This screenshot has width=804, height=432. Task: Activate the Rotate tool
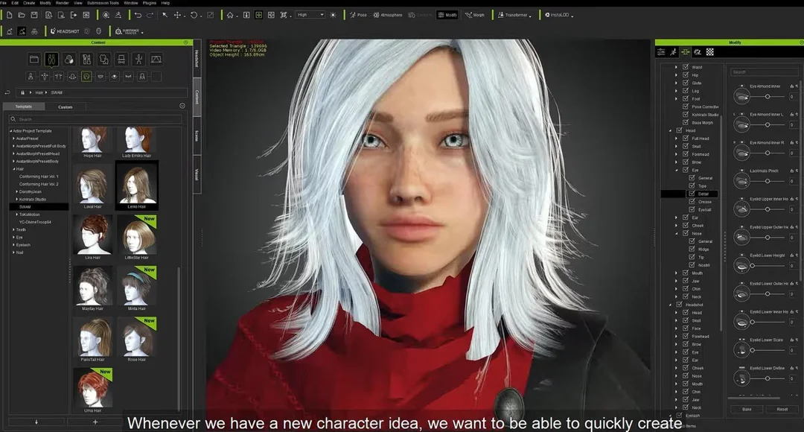click(194, 16)
